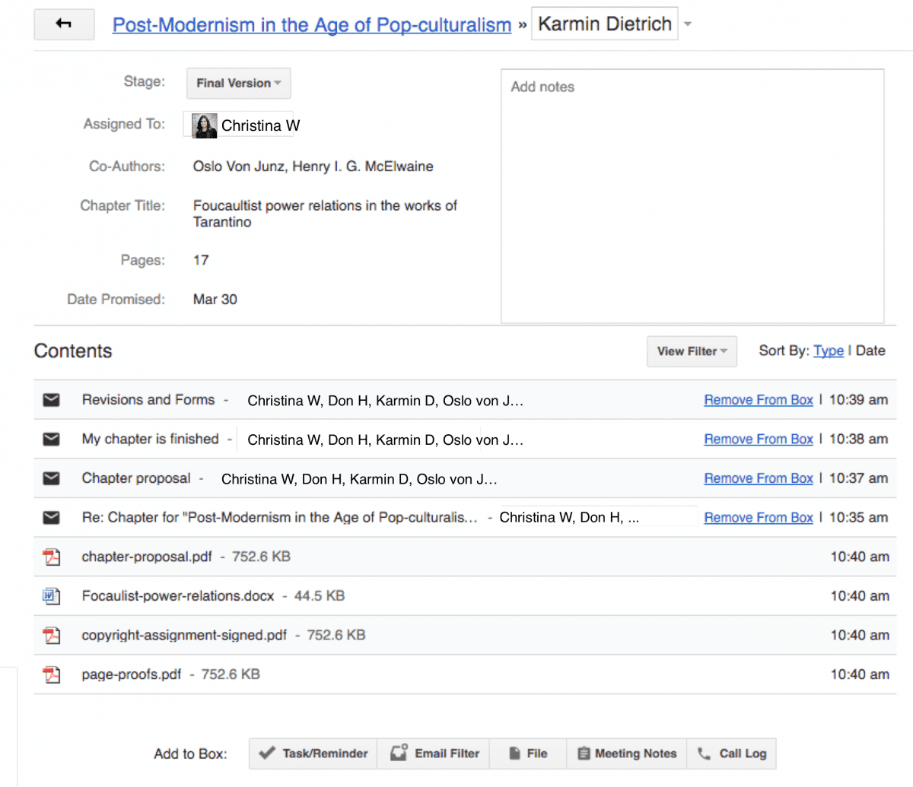Click into the Add notes text area
This screenshot has width=913, height=787.
point(692,196)
